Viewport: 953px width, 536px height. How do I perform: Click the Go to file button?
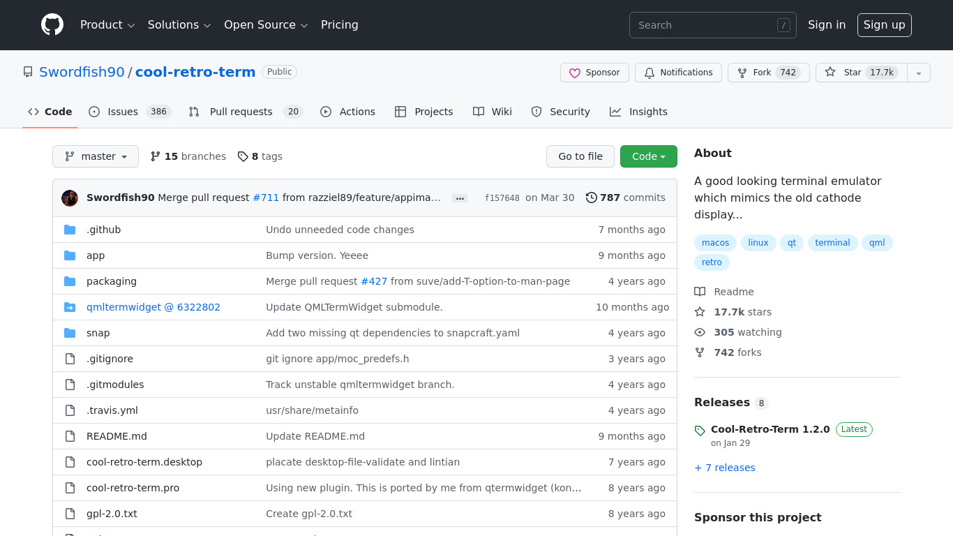[x=580, y=156]
